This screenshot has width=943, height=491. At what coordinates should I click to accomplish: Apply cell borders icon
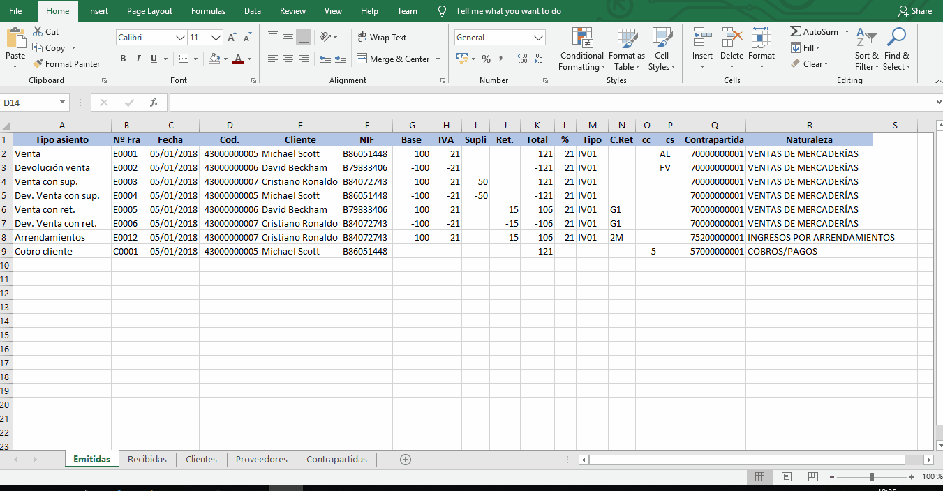click(184, 59)
